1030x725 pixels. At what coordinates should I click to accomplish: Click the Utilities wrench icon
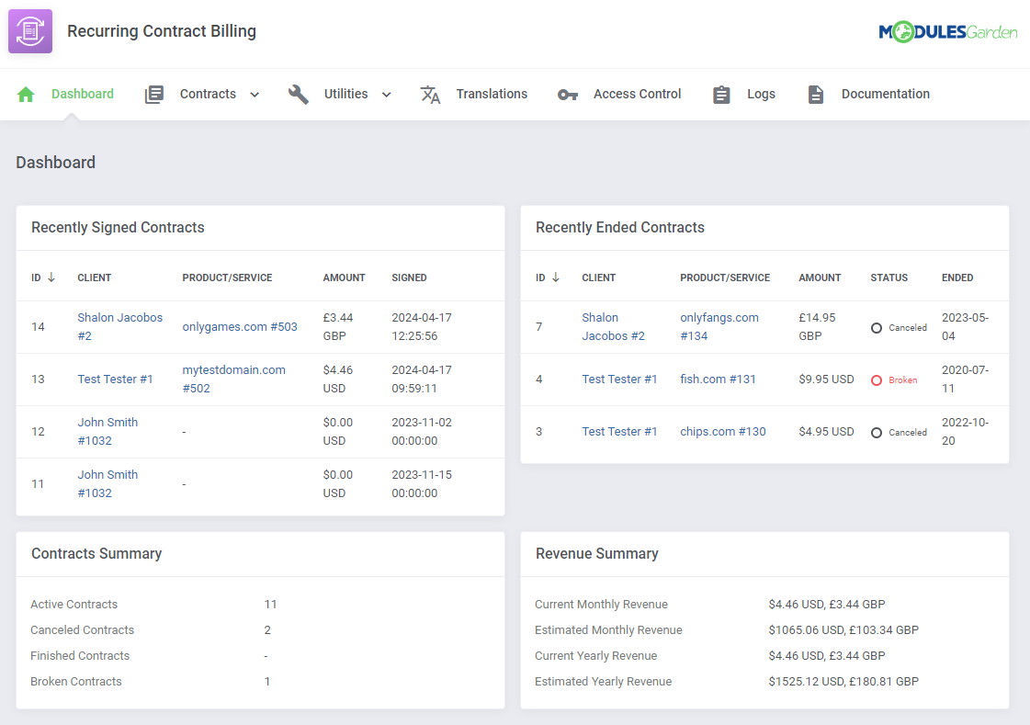tap(299, 95)
